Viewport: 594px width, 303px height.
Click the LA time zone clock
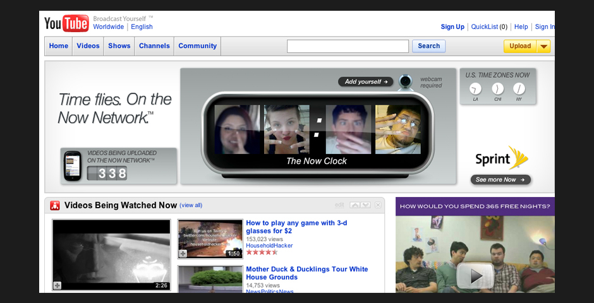pos(475,89)
